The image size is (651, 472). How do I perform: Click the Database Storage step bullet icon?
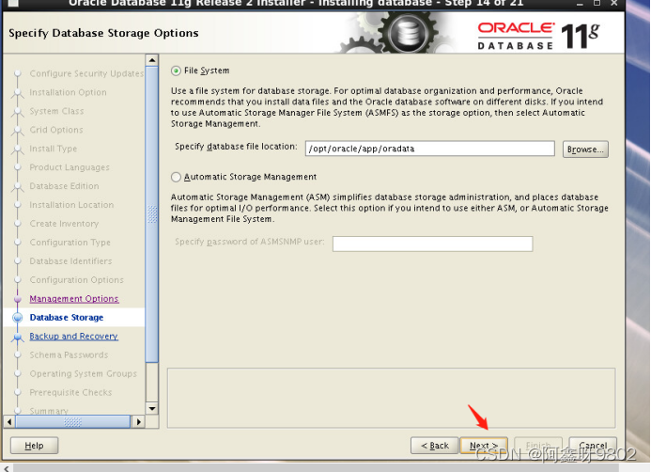[18, 318]
